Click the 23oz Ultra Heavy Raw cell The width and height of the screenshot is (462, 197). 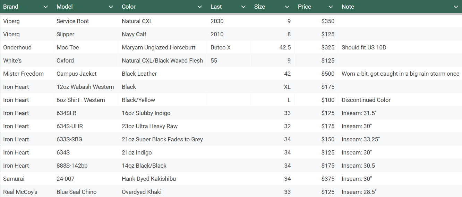click(x=162, y=126)
